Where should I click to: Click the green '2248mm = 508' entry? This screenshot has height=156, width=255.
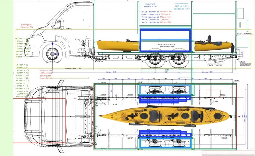click(x=22, y=89)
